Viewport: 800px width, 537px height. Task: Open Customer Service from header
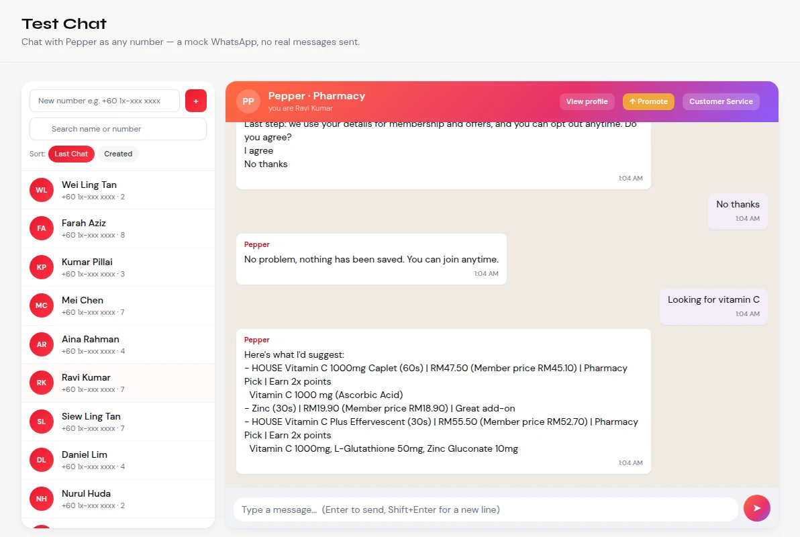pyautogui.click(x=721, y=101)
